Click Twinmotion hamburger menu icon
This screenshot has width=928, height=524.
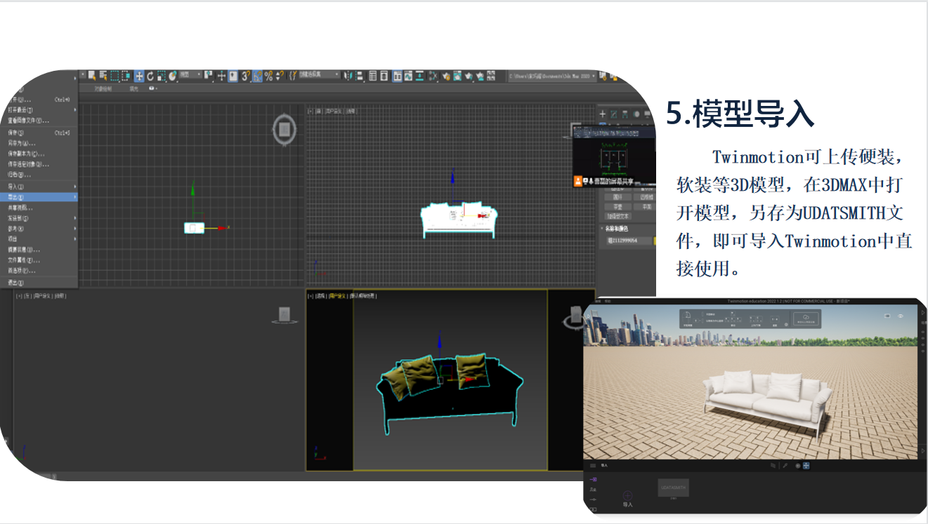coord(593,466)
